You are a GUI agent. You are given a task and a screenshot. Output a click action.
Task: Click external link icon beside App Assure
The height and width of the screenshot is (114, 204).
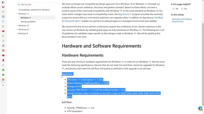click(130, 14)
